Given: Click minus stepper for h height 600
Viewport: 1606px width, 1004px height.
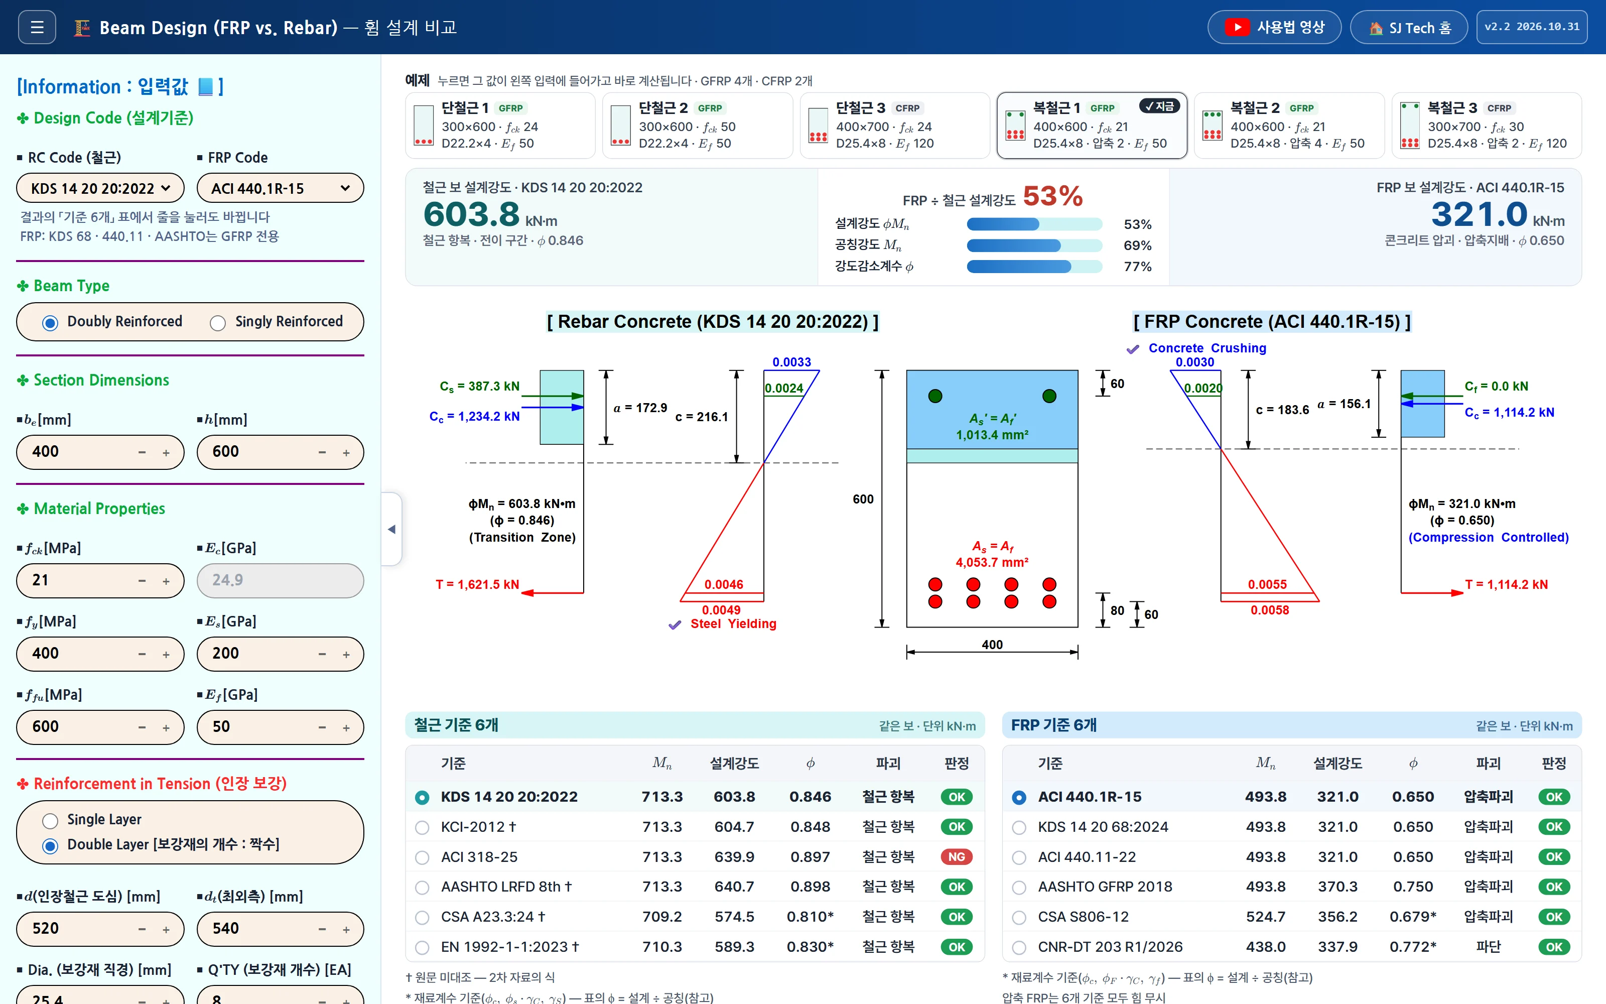Looking at the screenshot, I should [x=322, y=453].
